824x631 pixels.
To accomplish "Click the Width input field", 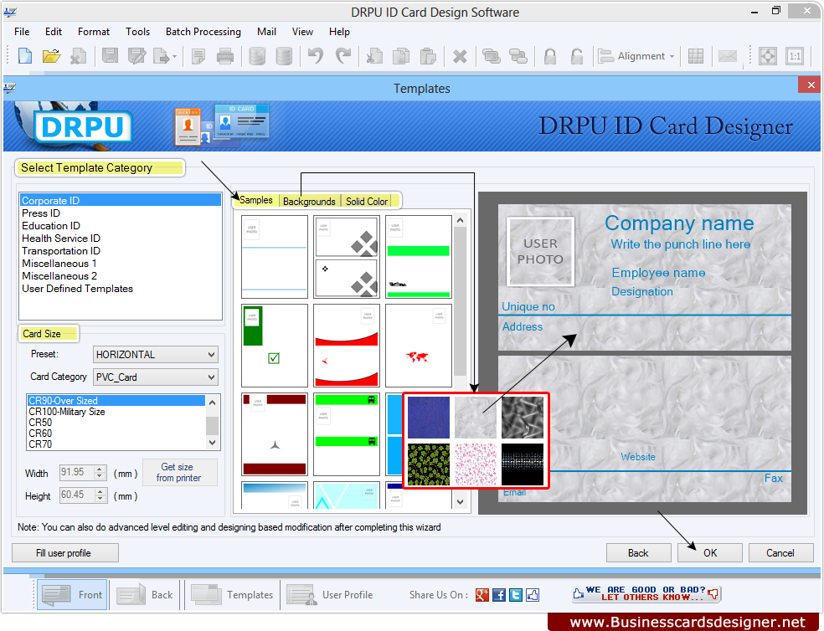I will tap(76, 472).
